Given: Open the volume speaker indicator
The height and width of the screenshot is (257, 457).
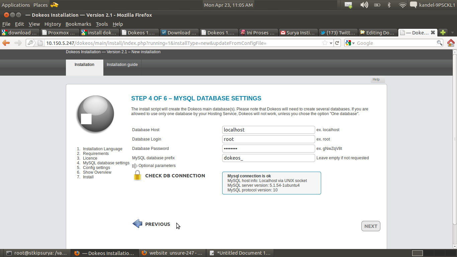Looking at the screenshot, I should 364,5.
